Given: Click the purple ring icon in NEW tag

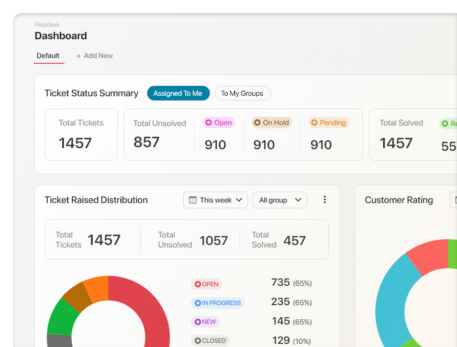Looking at the screenshot, I should pyautogui.click(x=197, y=322).
